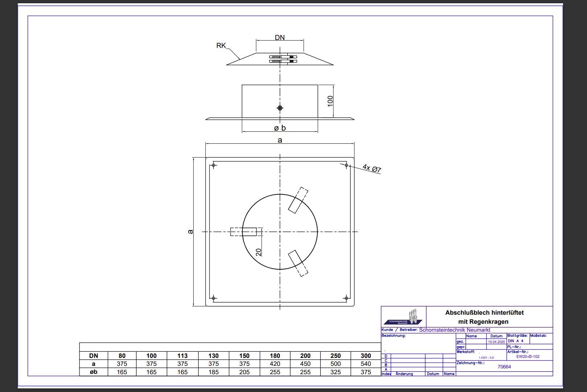
Task: Select table value 540 in row a
Action: pyautogui.click(x=366, y=364)
